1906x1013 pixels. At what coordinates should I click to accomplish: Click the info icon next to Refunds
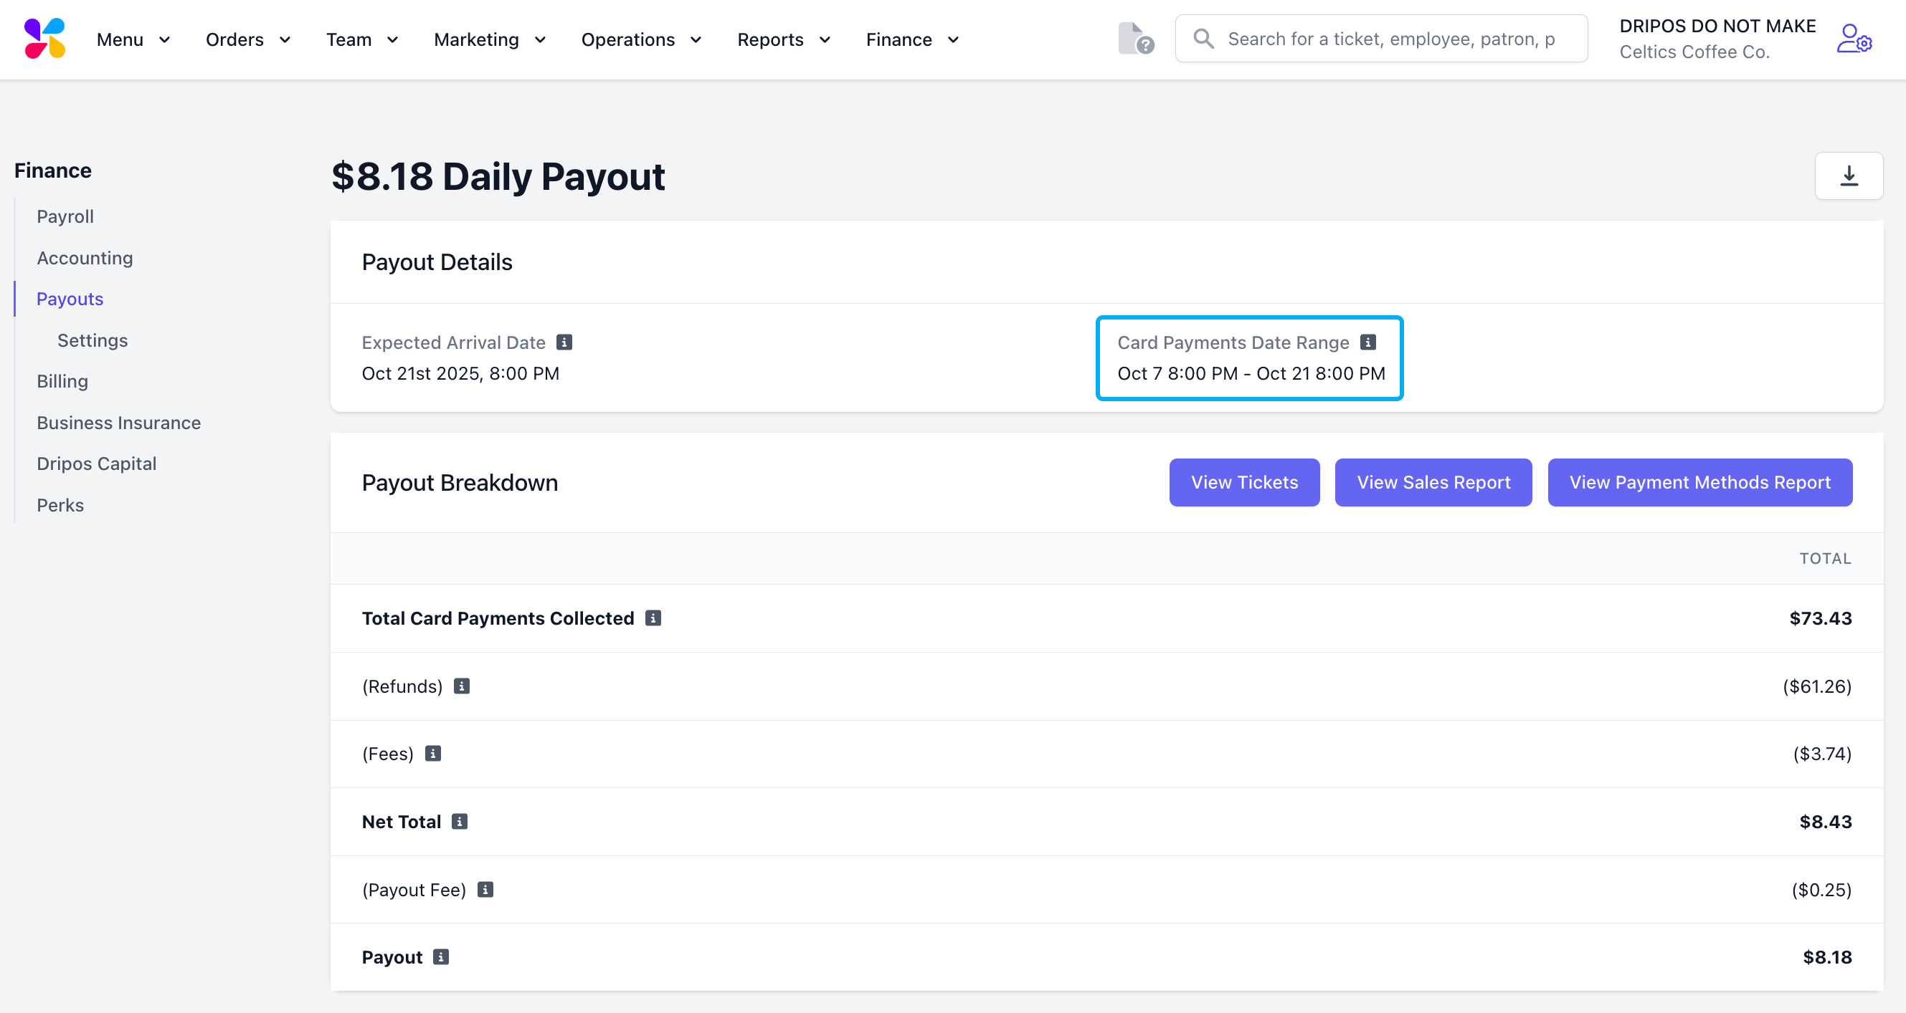462,686
